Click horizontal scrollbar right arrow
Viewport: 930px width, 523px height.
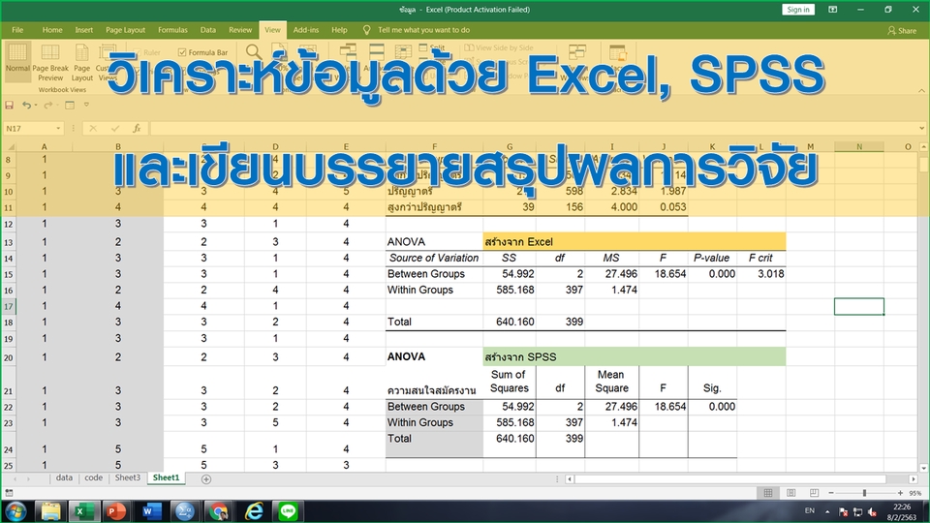click(914, 479)
